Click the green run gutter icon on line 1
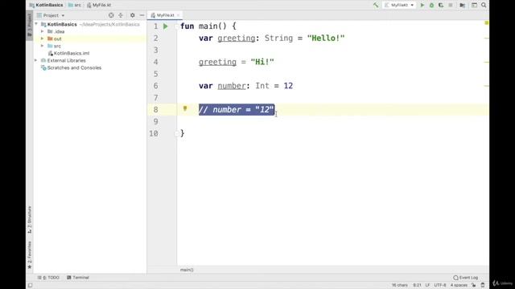 [x=166, y=26]
